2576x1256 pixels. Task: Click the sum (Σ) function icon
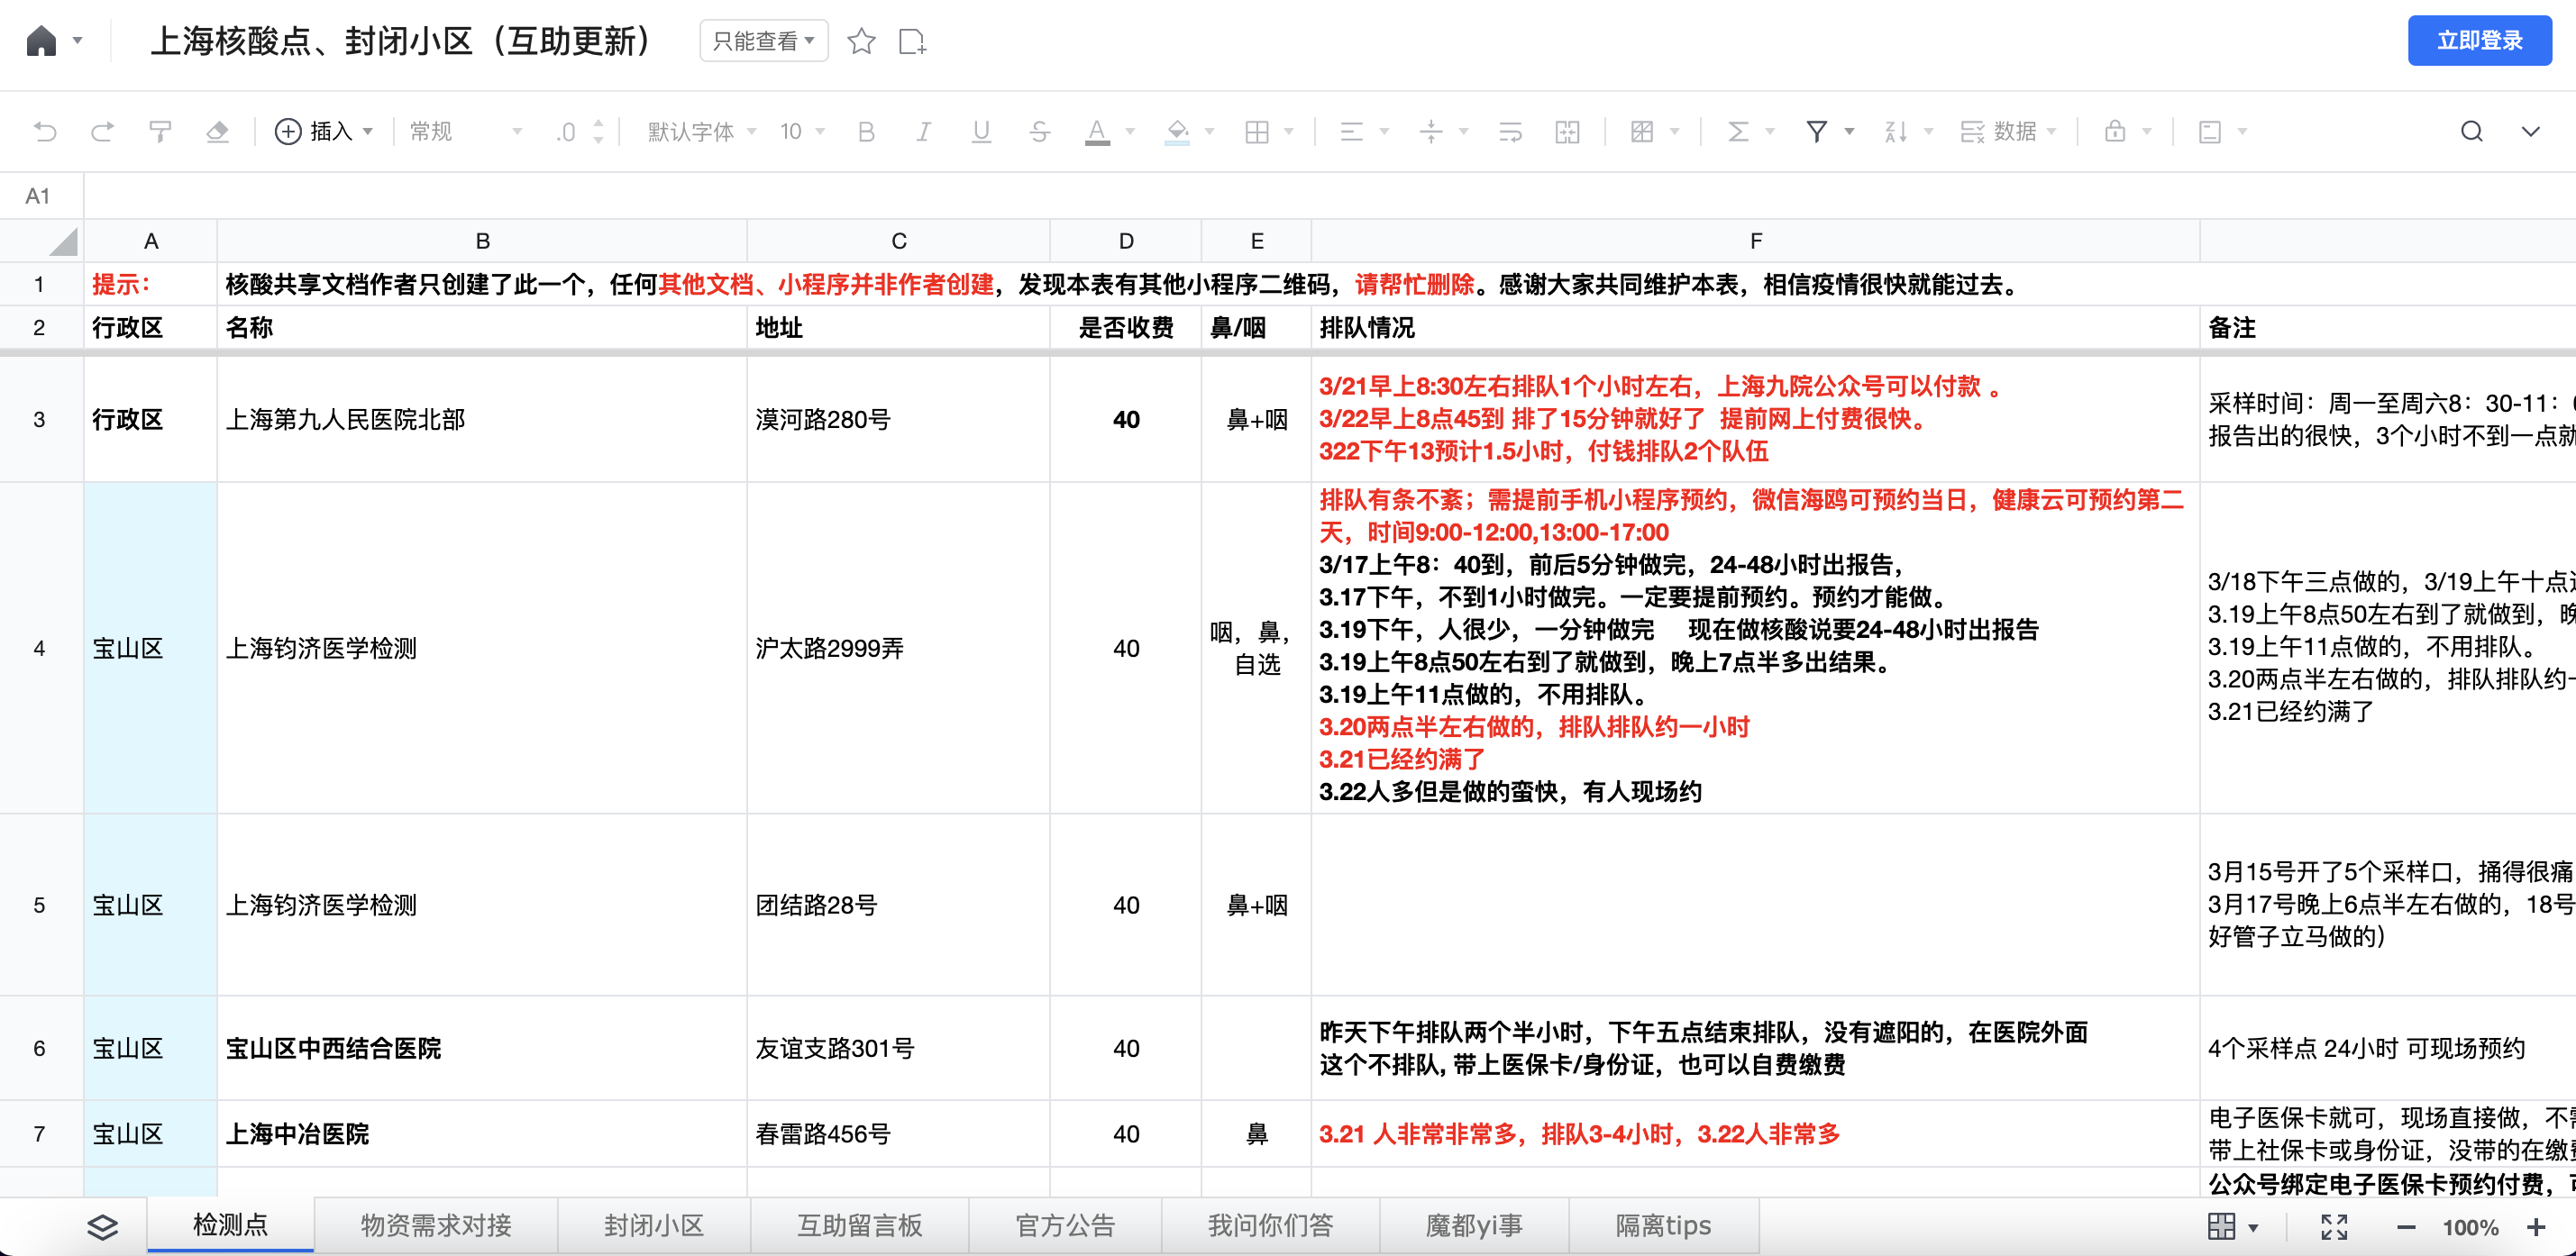(x=1738, y=131)
